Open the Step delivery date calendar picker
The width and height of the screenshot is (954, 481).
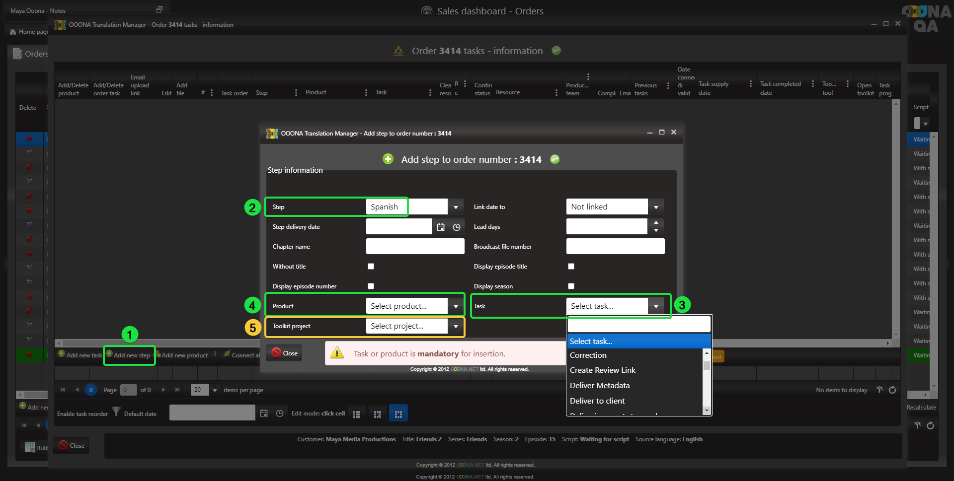pos(440,227)
